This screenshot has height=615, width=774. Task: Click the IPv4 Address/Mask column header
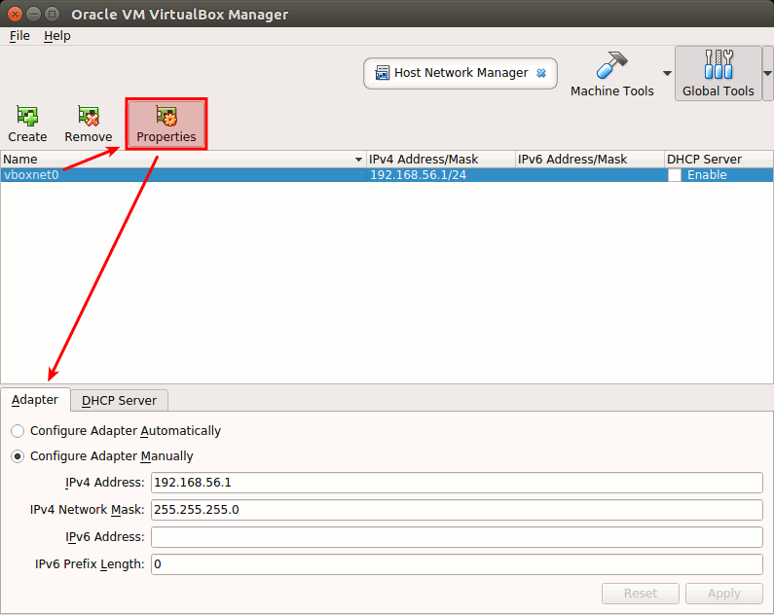pos(441,160)
